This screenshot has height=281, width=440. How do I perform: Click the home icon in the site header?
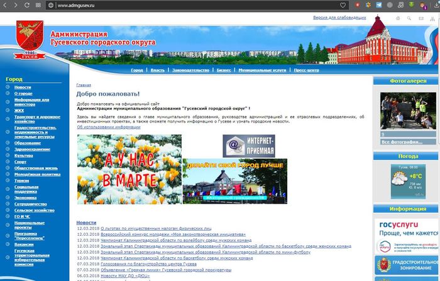(398, 18)
